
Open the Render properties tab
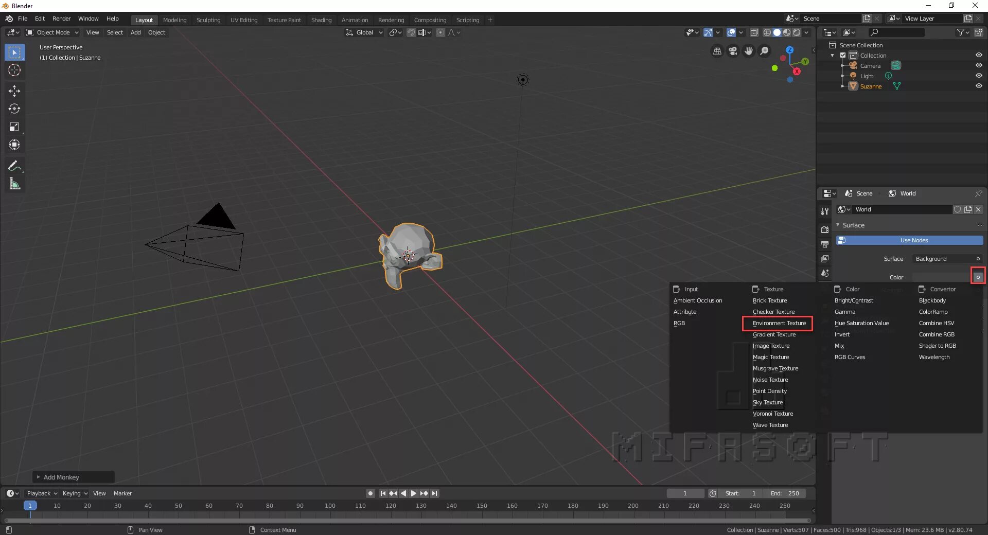(x=825, y=229)
